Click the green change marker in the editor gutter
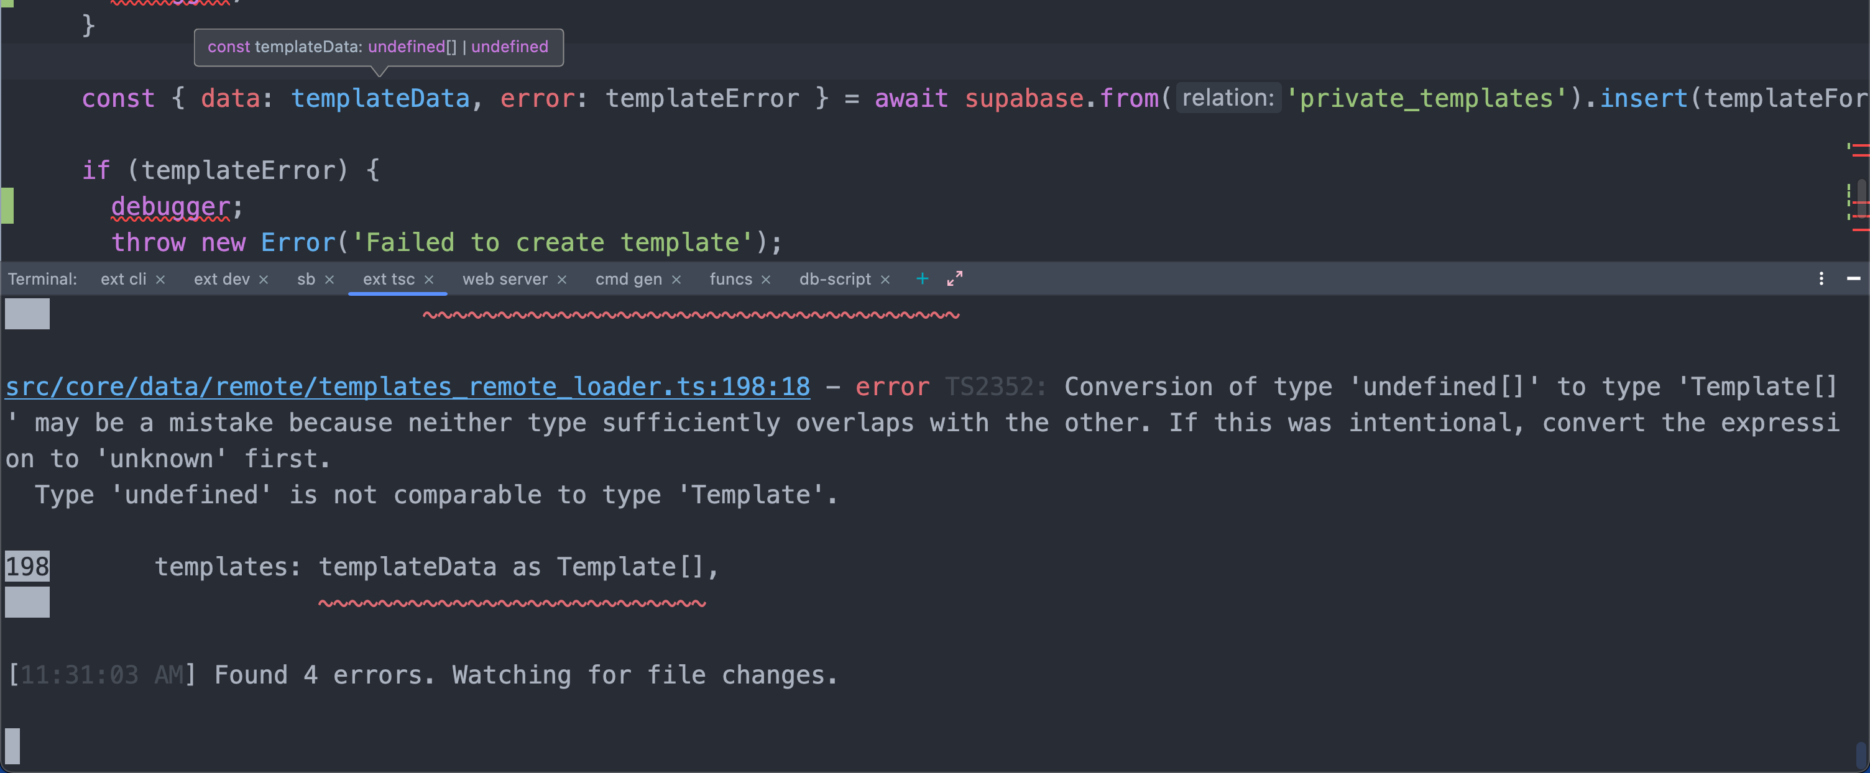The width and height of the screenshot is (1870, 773). [x=7, y=206]
